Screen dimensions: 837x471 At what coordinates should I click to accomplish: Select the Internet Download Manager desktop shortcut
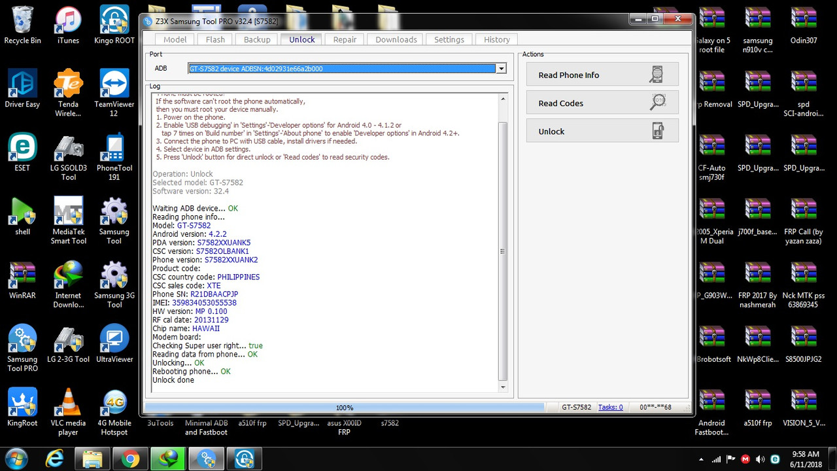68,285
